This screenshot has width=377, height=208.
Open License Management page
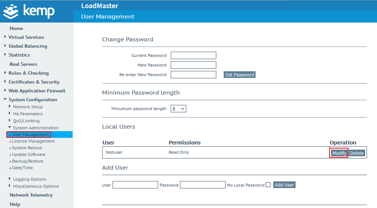click(x=33, y=141)
